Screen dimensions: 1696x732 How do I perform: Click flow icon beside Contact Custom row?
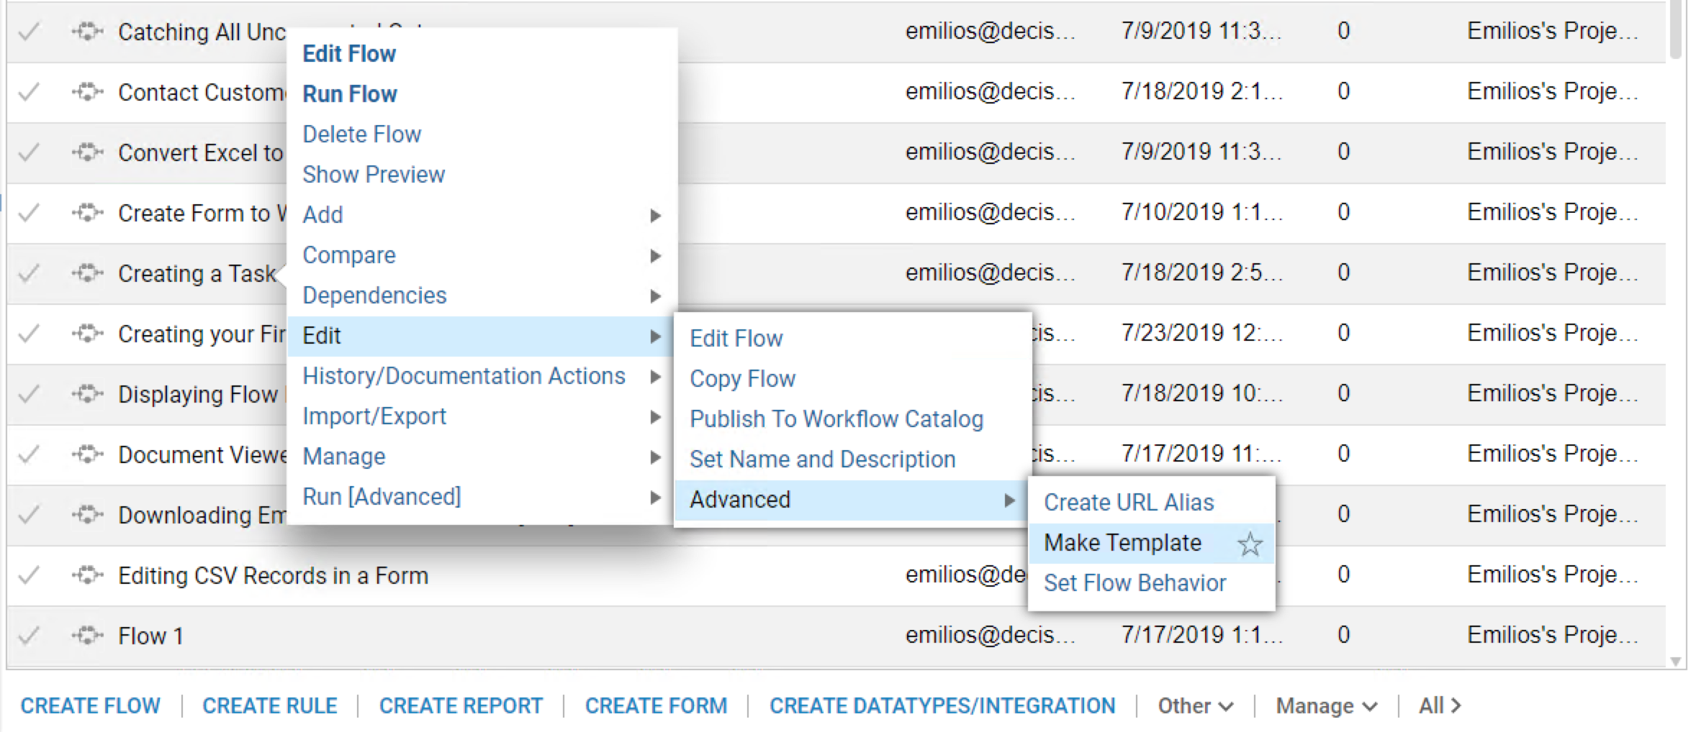click(88, 92)
